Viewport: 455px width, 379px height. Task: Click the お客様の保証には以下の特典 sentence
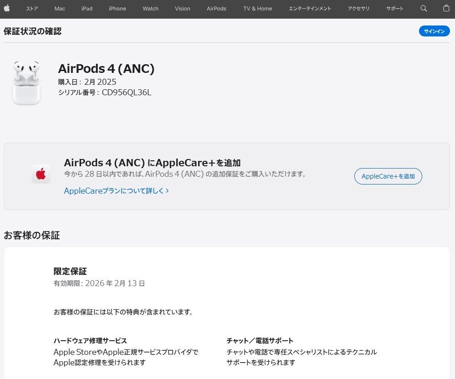tap(123, 312)
